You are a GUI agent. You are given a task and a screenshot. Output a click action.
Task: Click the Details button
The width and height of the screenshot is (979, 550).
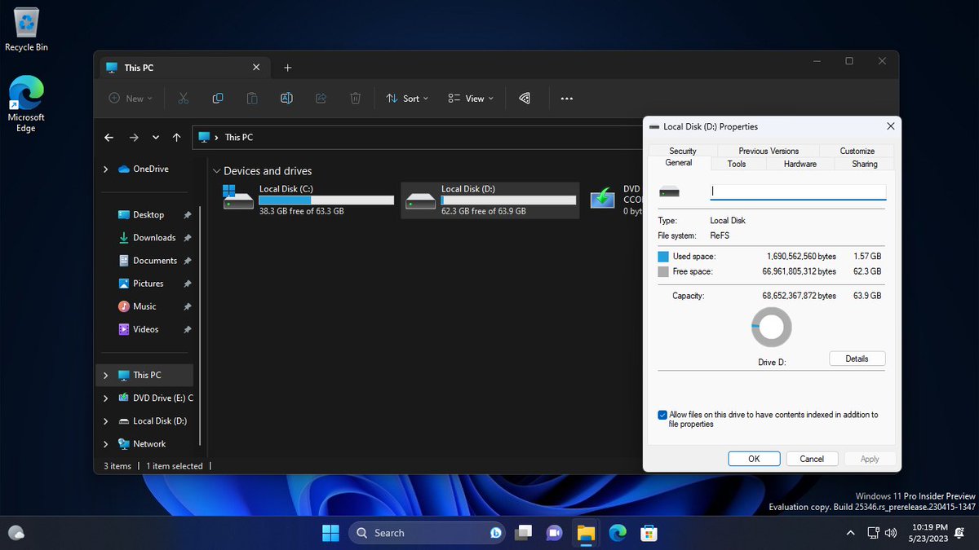pyautogui.click(x=857, y=359)
